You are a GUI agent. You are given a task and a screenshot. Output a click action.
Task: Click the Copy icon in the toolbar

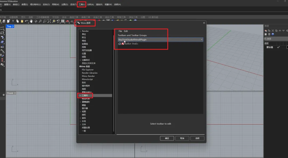coord(17,21)
